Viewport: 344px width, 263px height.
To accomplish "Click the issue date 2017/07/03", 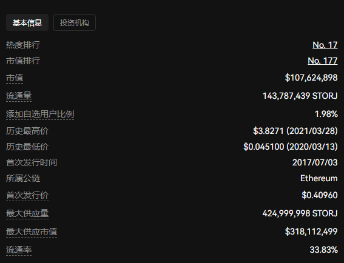I will (x=315, y=162).
